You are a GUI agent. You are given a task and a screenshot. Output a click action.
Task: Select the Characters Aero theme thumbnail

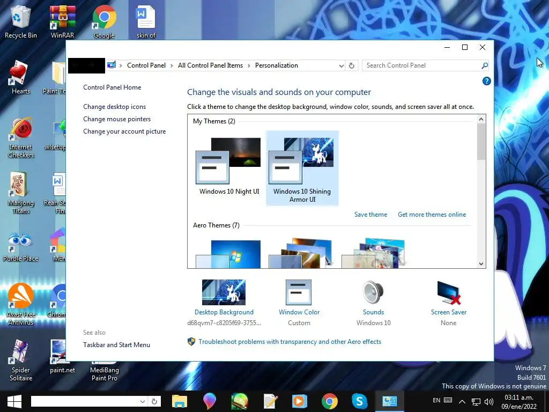pyautogui.click(x=373, y=253)
